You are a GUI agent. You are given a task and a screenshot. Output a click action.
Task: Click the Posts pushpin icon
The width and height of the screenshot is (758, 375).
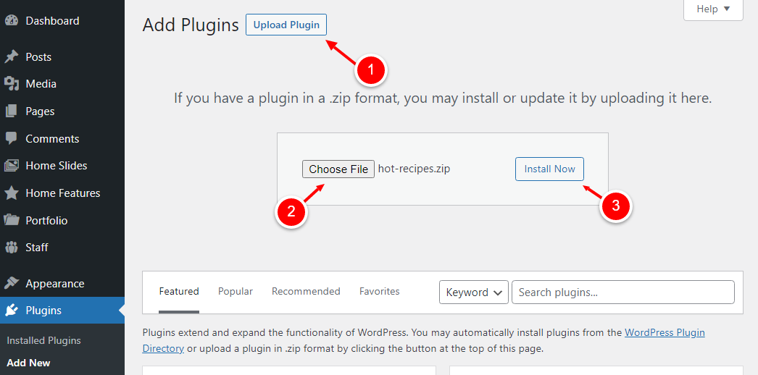click(x=12, y=57)
